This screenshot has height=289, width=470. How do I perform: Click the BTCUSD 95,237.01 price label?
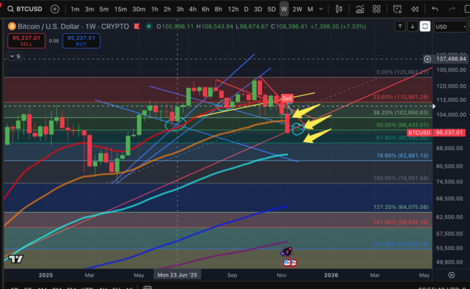tap(435, 132)
